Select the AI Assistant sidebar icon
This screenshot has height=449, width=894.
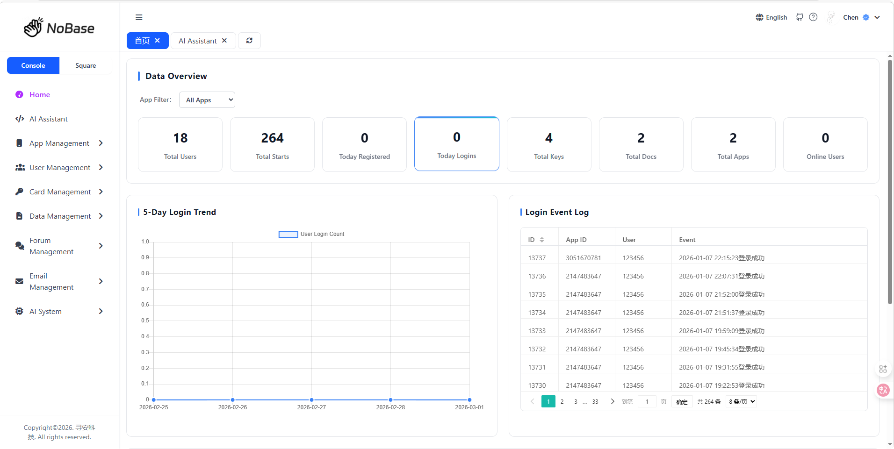(x=19, y=119)
